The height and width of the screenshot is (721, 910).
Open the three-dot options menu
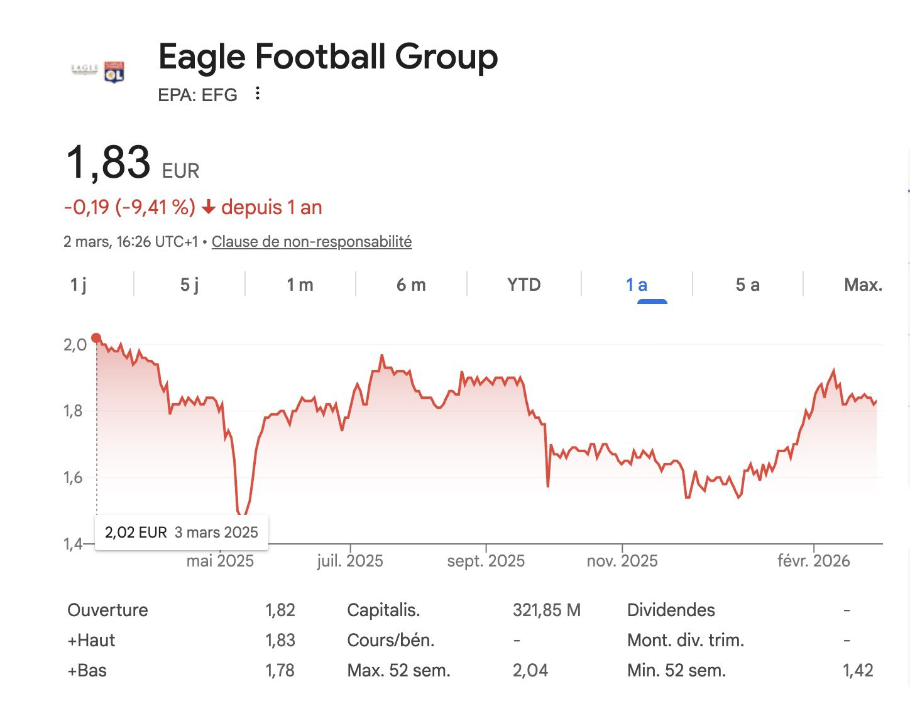tap(257, 94)
